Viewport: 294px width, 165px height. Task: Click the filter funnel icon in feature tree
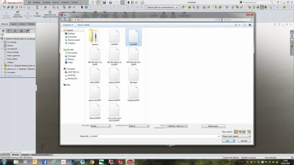pyautogui.click(x=2, y=35)
